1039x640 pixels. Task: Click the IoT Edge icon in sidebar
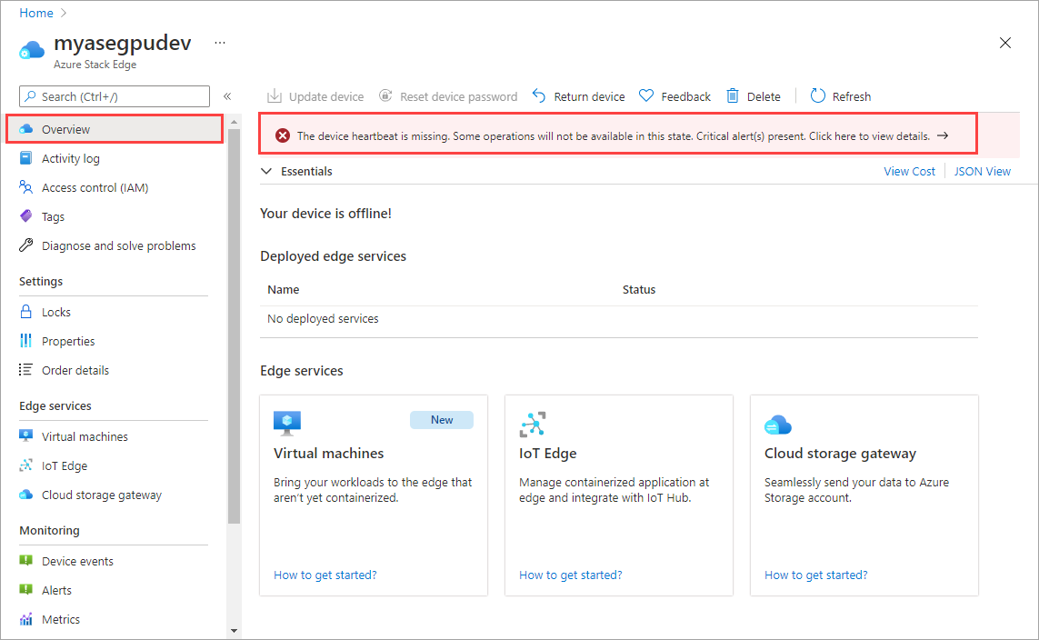pos(25,465)
